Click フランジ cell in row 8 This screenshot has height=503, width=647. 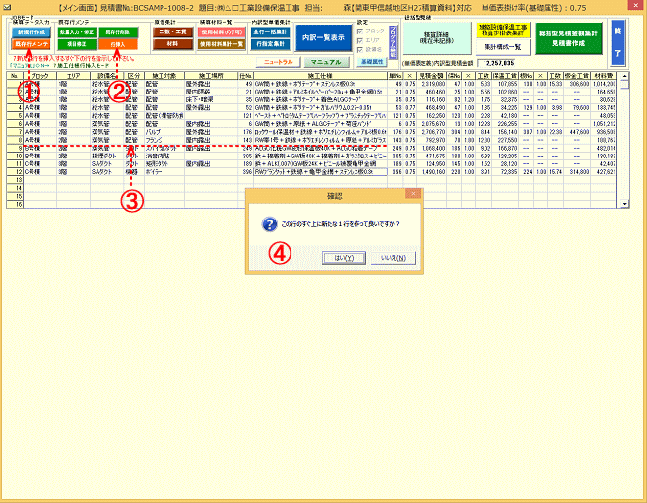coord(164,140)
